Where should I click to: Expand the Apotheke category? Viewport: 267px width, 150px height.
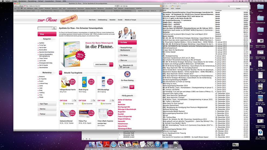tap(38, 43)
